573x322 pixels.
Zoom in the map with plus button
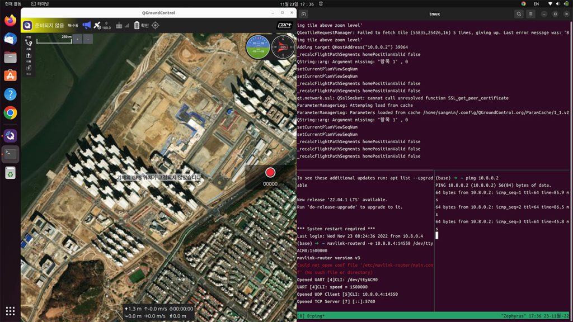pos(77,39)
